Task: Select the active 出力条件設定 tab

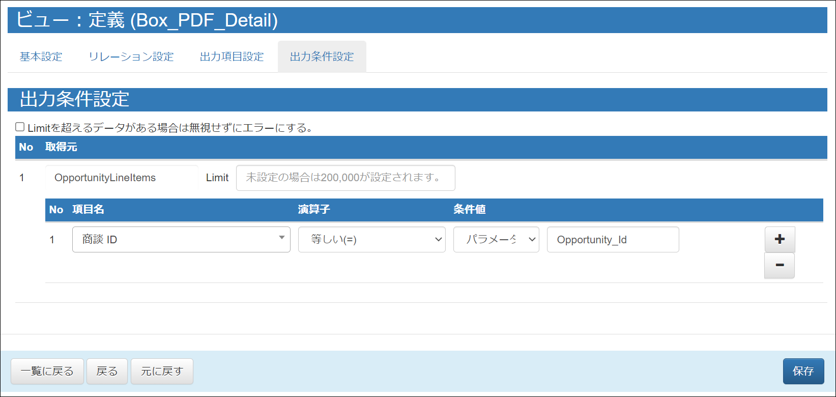Action: [322, 56]
